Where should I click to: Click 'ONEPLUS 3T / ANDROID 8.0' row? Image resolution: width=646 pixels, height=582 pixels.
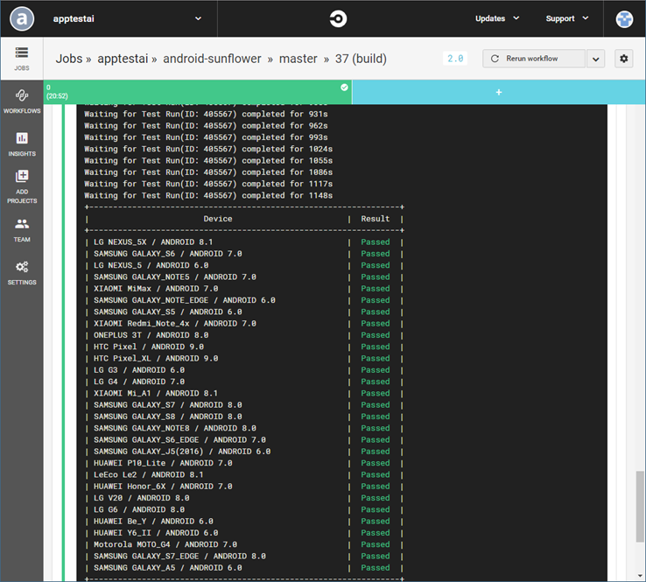click(244, 335)
